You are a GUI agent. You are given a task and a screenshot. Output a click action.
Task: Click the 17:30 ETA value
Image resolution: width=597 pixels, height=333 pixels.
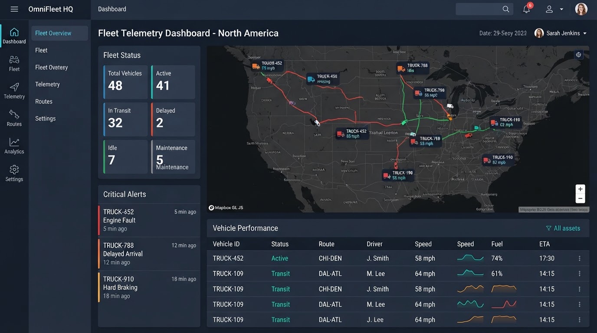(547, 258)
